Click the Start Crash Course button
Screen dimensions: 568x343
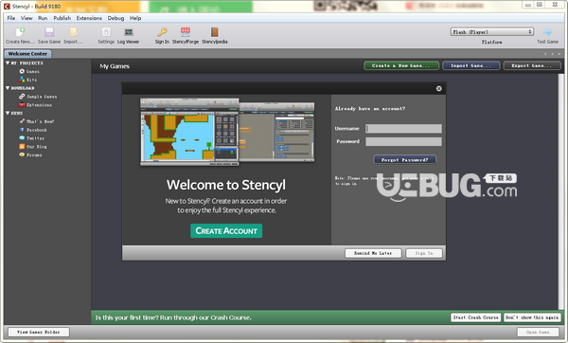[475, 317]
